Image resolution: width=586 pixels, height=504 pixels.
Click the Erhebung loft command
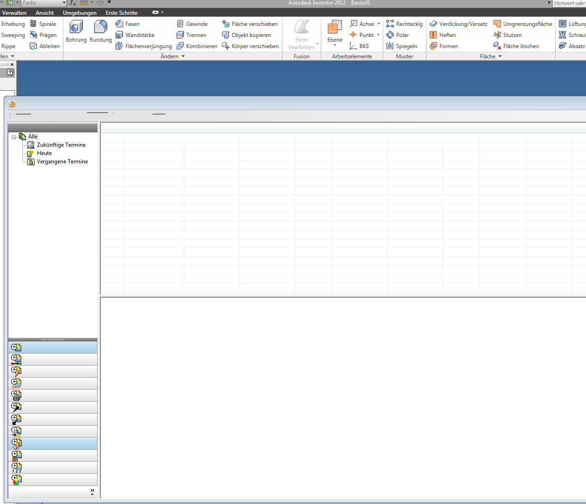tap(13, 24)
